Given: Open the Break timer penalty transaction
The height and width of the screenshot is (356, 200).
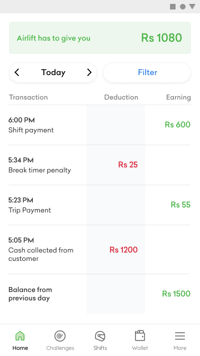Looking at the screenshot, I should [99, 165].
